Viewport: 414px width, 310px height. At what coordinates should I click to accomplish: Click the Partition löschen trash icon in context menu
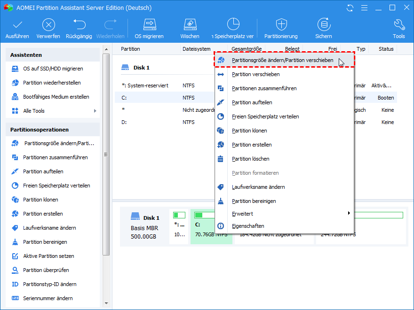pyautogui.click(x=221, y=159)
